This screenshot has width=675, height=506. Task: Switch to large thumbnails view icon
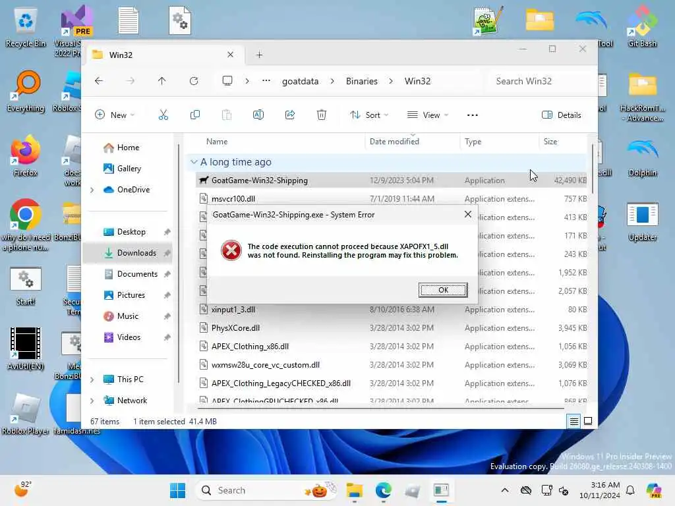pyautogui.click(x=587, y=422)
